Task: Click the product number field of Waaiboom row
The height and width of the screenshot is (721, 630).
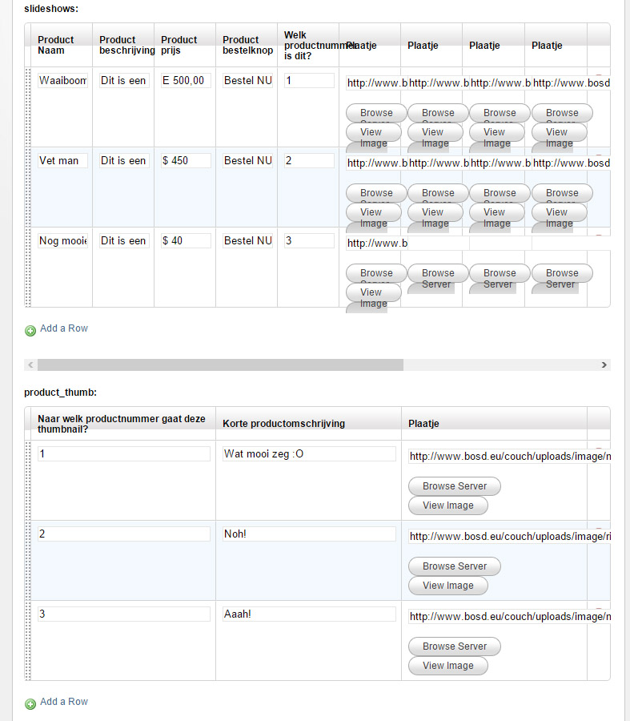Action: point(309,80)
